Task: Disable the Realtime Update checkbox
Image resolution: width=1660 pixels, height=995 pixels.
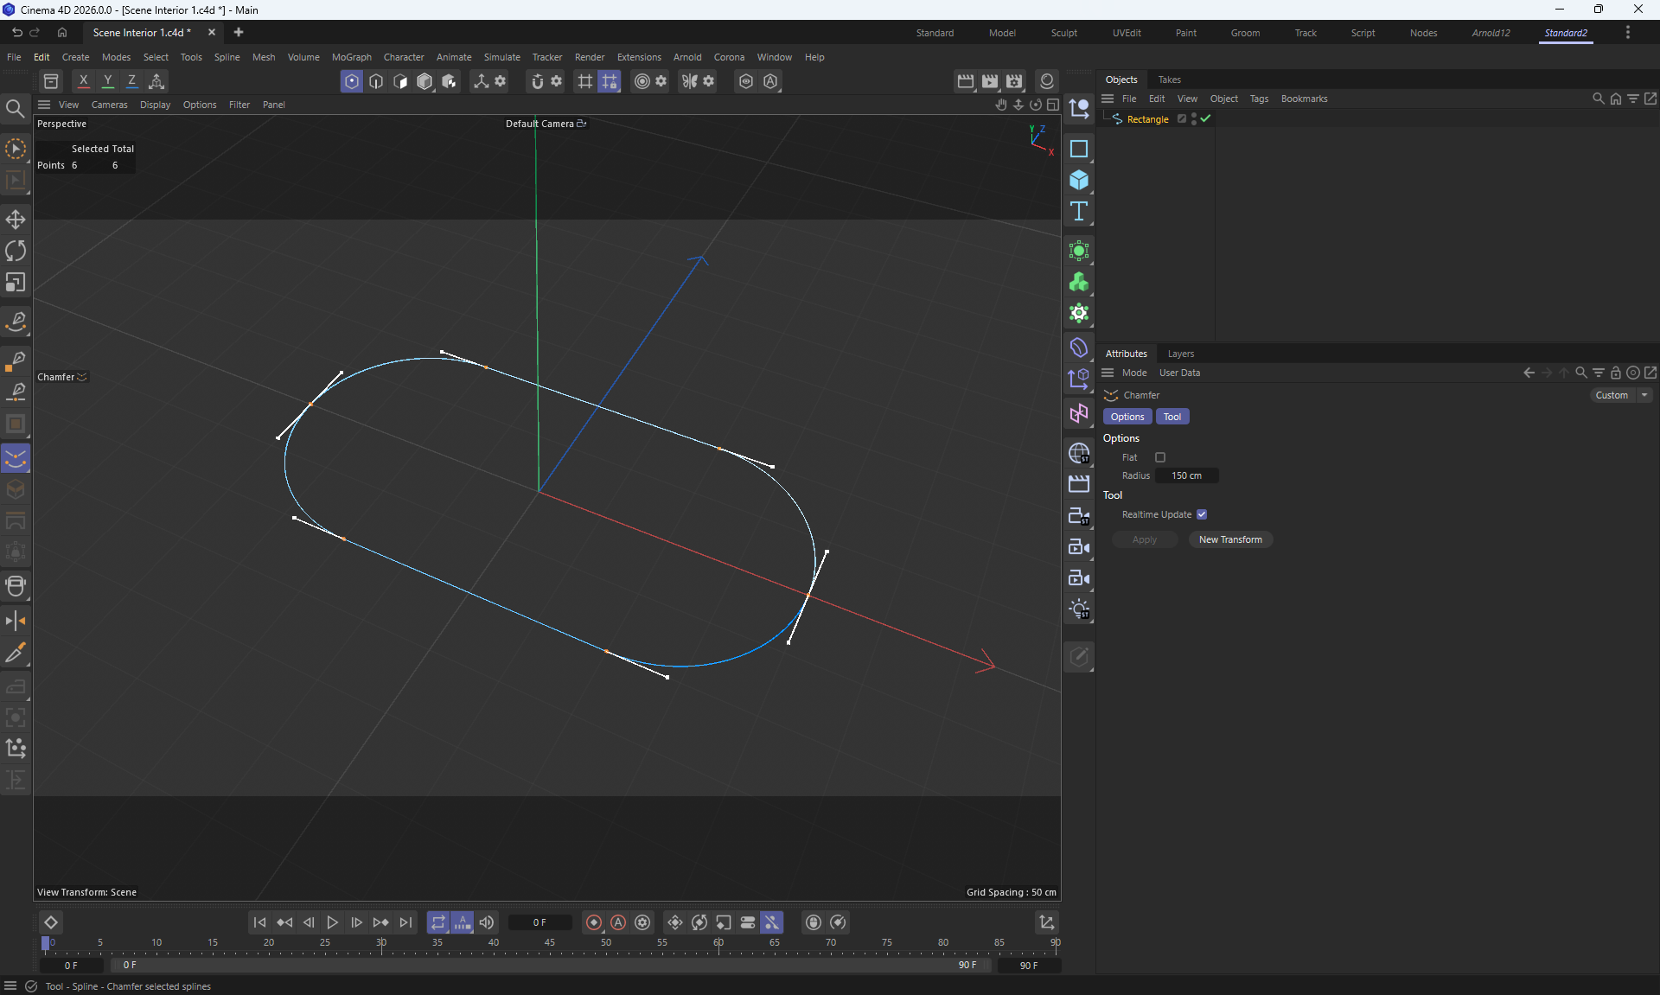Action: 1202,514
